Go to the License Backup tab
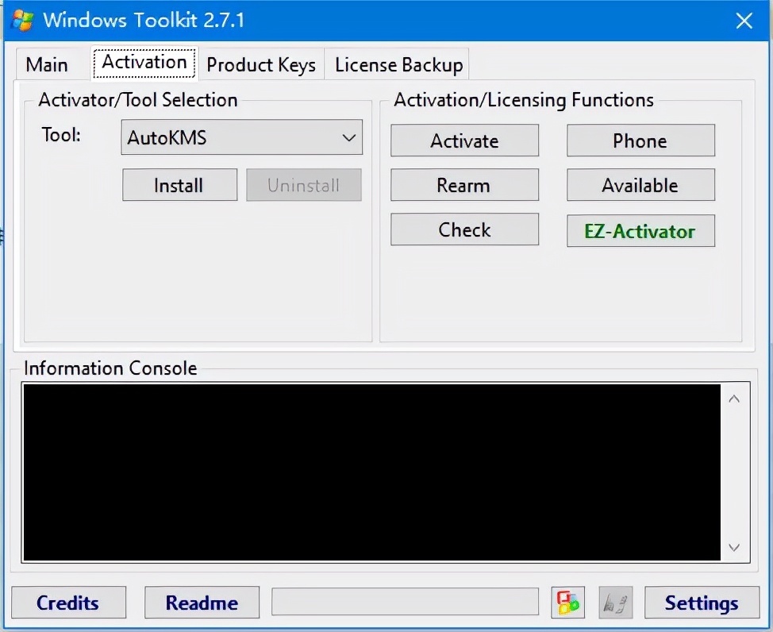Viewport: 773px width, 632px height. tap(399, 64)
